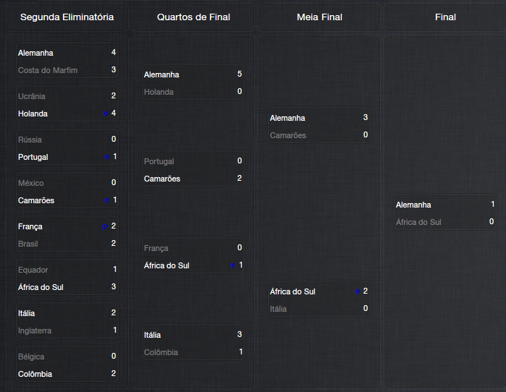Click the blue marker beside França's score against Brasil
The image size is (506, 392).
point(105,226)
